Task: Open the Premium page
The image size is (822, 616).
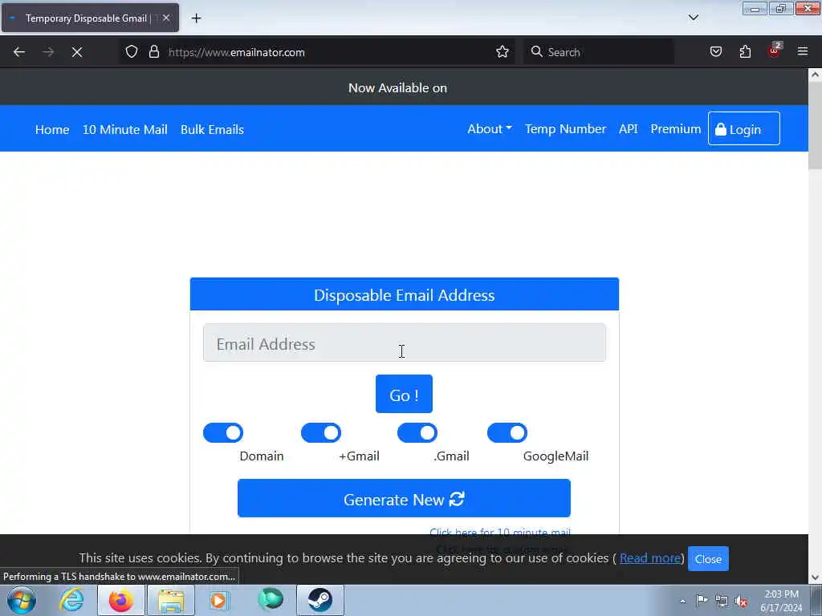Action: (x=675, y=129)
